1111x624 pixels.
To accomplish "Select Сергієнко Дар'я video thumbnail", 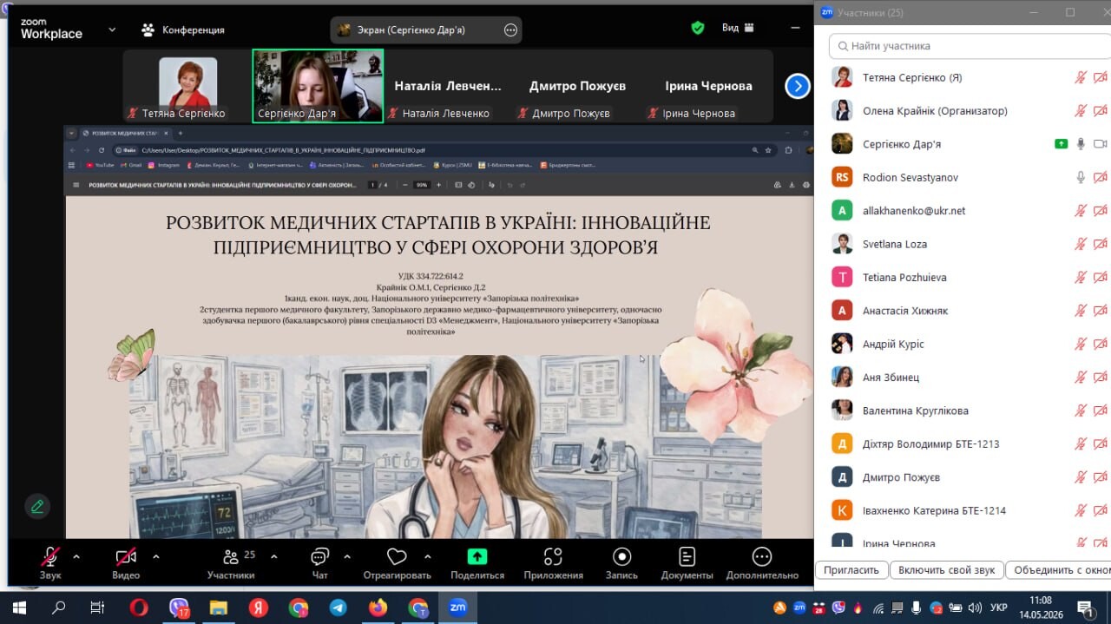I will [318, 86].
